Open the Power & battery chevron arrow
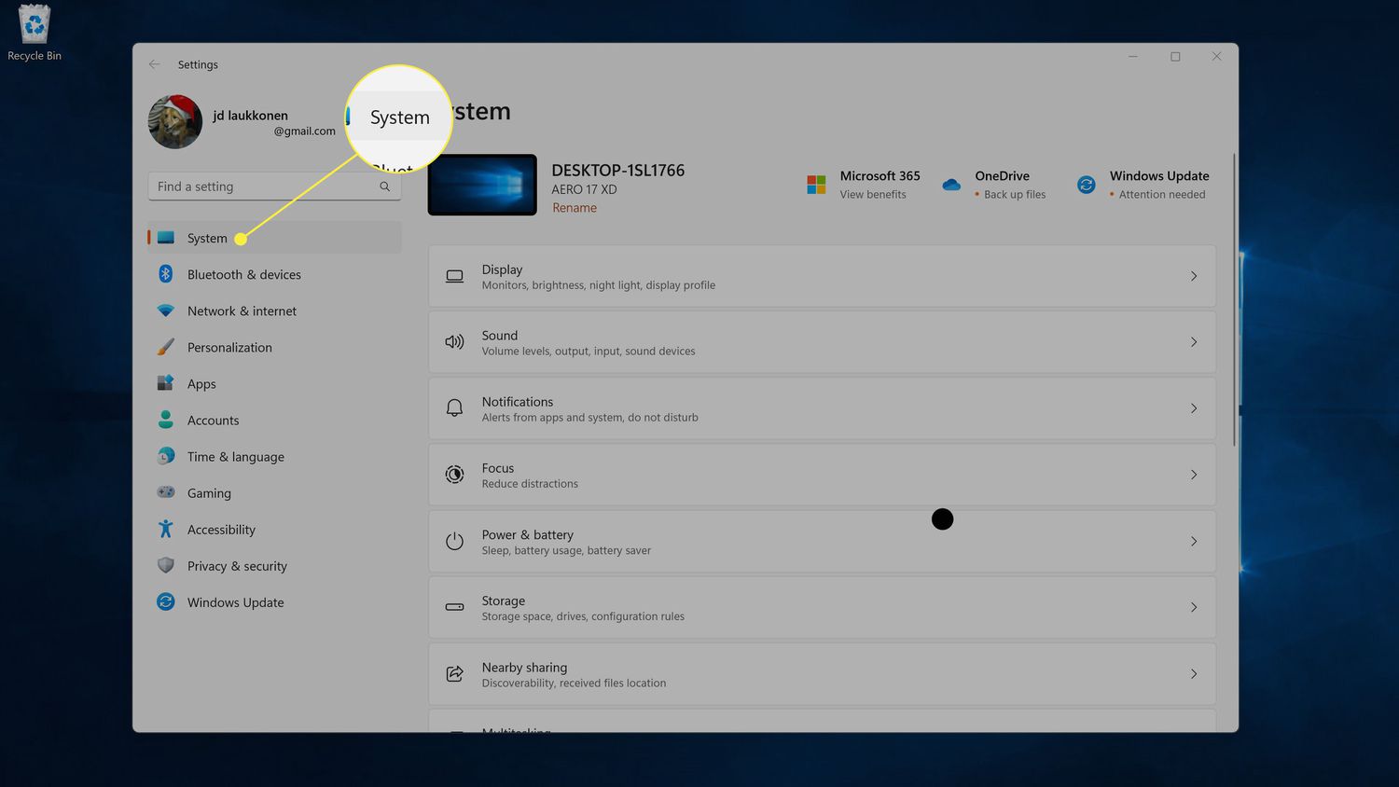This screenshot has width=1399, height=787. tap(1194, 541)
